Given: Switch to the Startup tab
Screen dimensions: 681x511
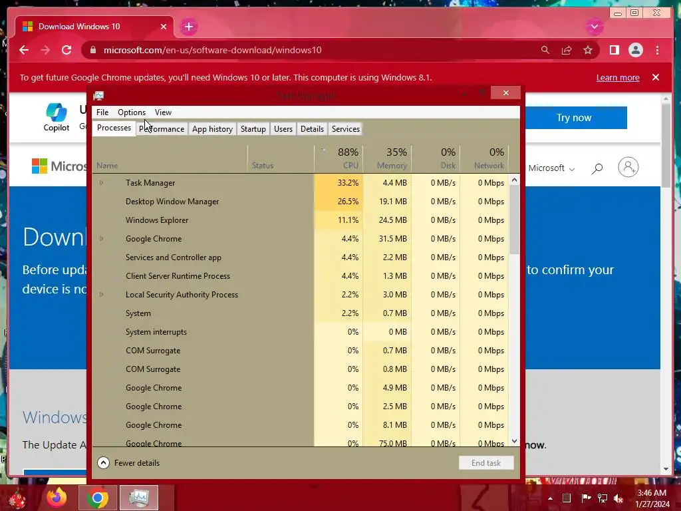Looking at the screenshot, I should [x=253, y=129].
